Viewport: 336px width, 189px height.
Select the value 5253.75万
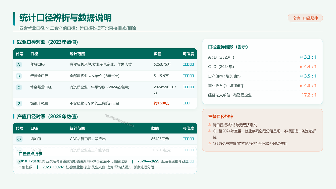(x=162, y=64)
